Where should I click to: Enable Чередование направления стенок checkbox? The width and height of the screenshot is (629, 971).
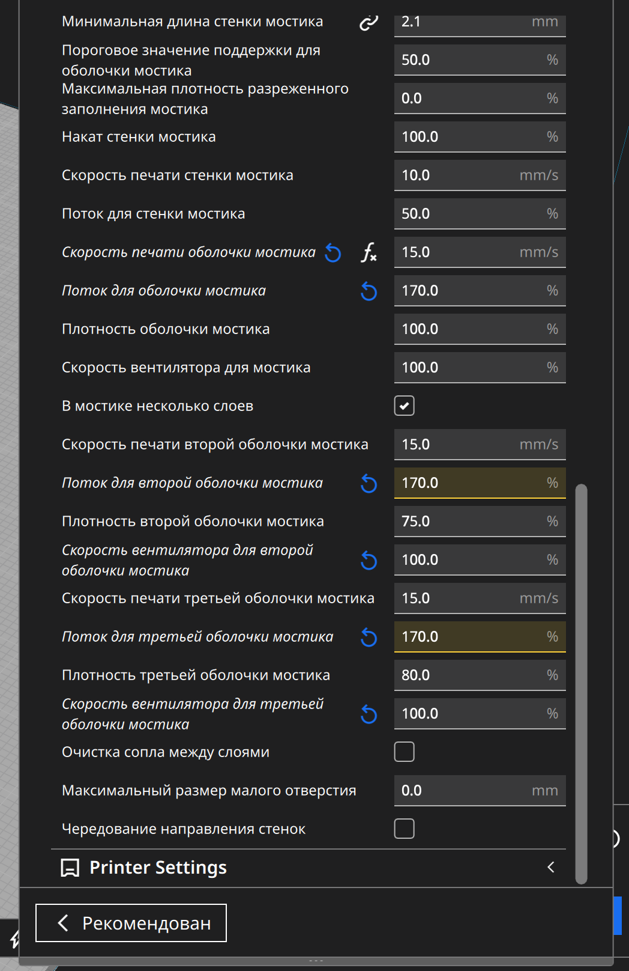click(404, 829)
